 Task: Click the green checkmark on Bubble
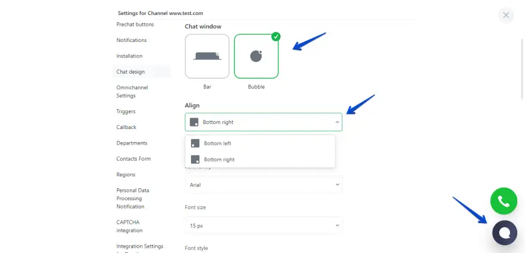[275, 37]
